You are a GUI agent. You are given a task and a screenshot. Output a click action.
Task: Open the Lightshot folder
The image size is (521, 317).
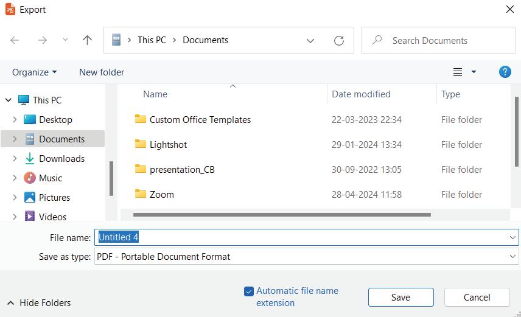click(168, 145)
